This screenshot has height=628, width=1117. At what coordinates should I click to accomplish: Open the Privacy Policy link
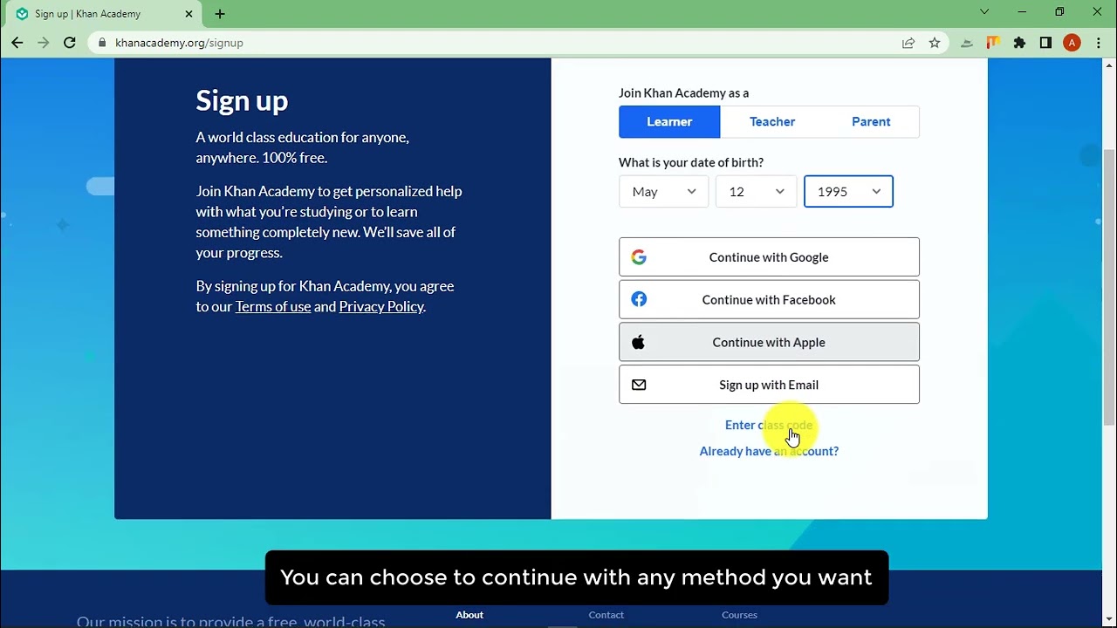pyautogui.click(x=381, y=307)
